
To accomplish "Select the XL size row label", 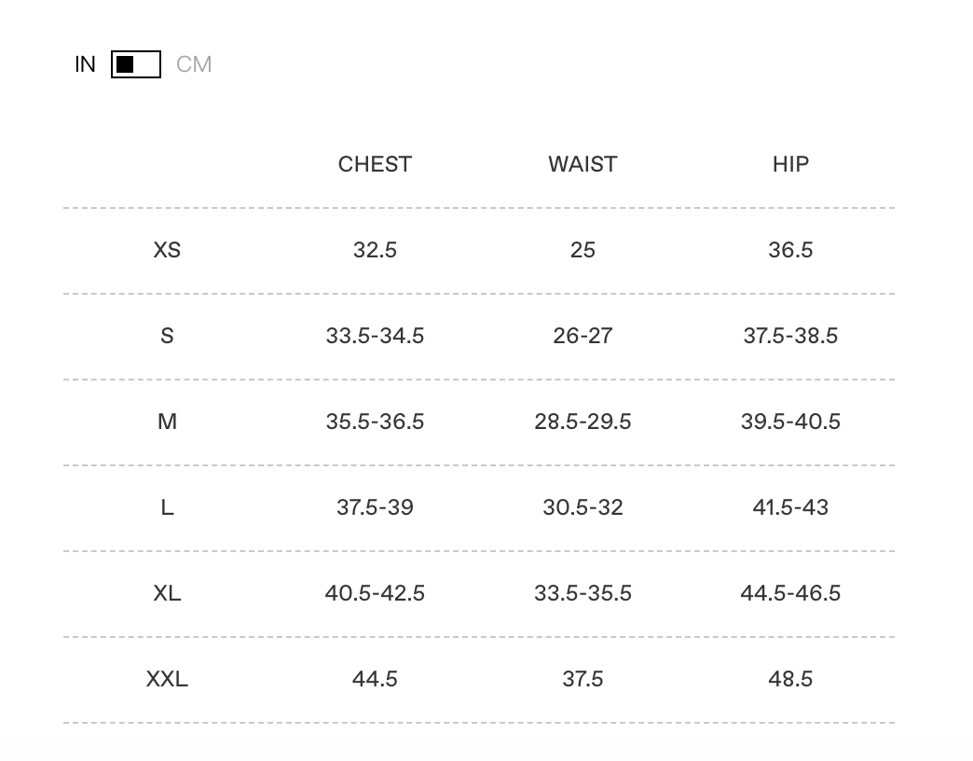I will pyautogui.click(x=167, y=593).
